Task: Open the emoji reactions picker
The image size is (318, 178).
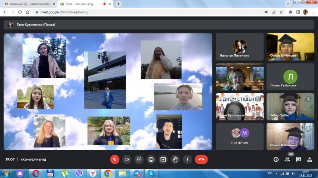Action: click(x=151, y=159)
